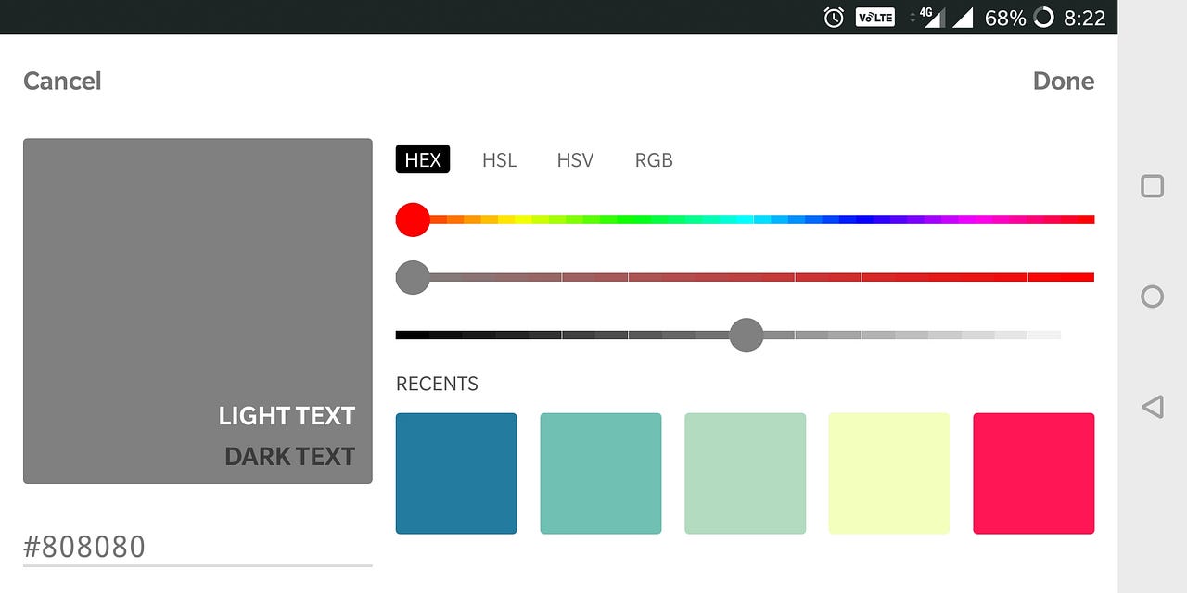This screenshot has height=593, width=1187.
Task: Open recent apps with square navigation button
Action: (1151, 185)
